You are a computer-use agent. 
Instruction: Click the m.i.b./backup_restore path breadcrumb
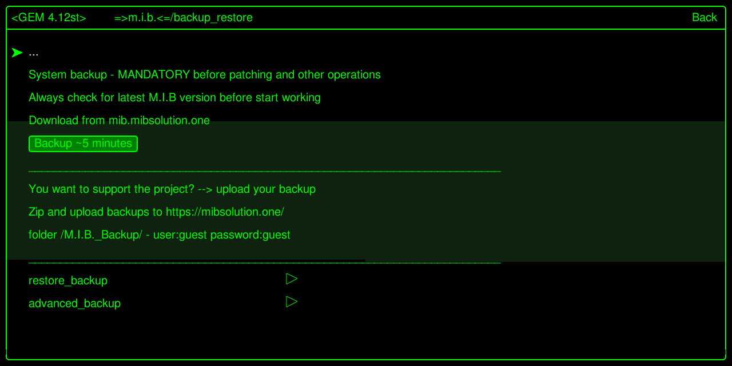tap(183, 18)
